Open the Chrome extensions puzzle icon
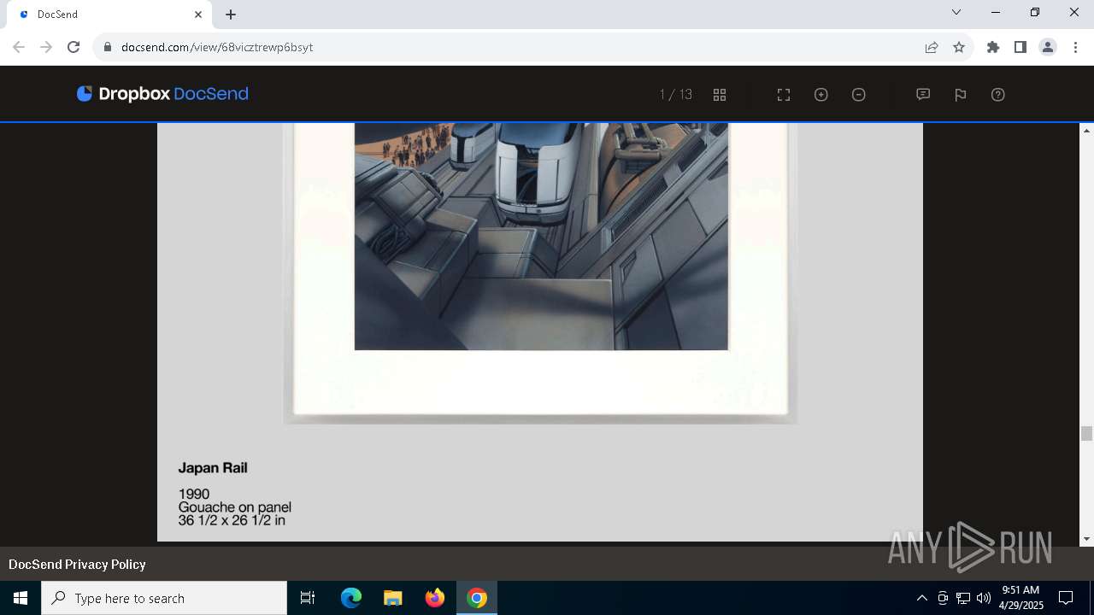The width and height of the screenshot is (1094, 615). (993, 47)
